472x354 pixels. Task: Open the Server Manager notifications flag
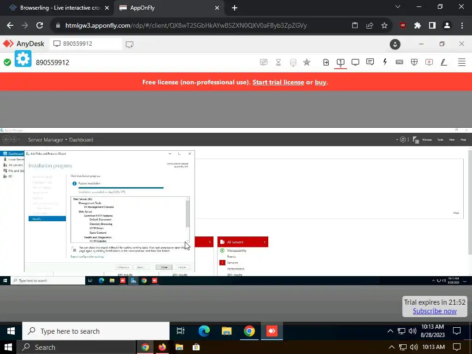tap(416, 140)
